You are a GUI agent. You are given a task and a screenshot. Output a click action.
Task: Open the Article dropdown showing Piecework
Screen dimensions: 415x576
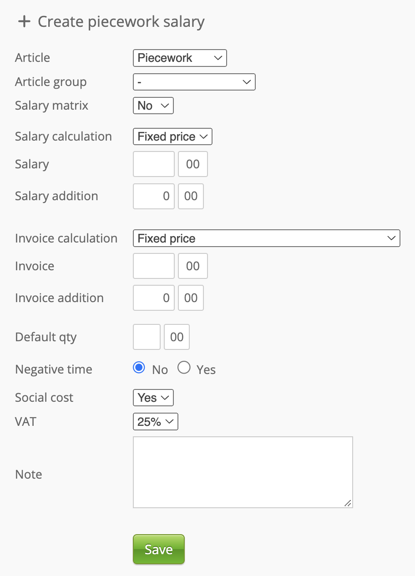(180, 58)
